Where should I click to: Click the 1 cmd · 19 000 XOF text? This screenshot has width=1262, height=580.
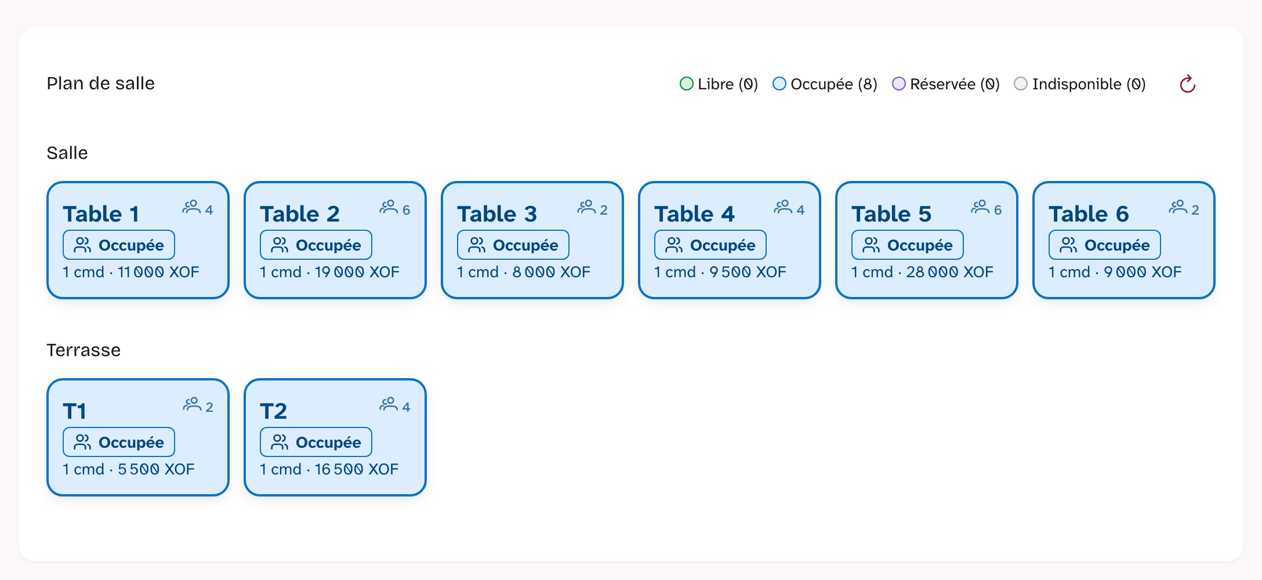330,272
